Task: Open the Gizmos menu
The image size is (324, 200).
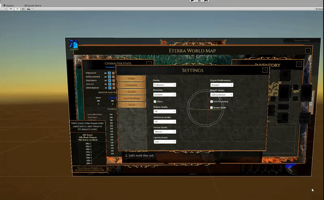Action: coord(320,9)
